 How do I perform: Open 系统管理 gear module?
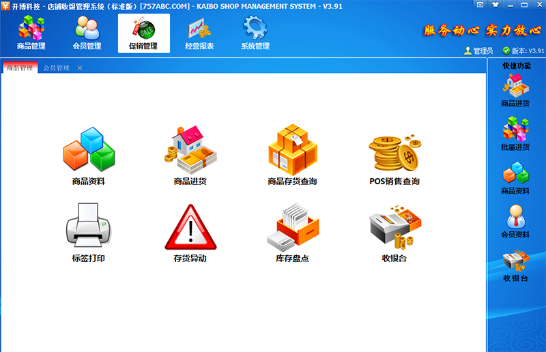pyautogui.click(x=255, y=33)
